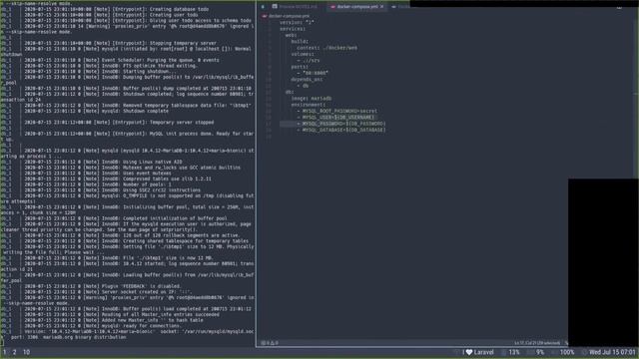This screenshot has height=359, width=639.
Task: Click the 'Plugin FEEDBACK is disabled' terminal line
Action: [103, 286]
